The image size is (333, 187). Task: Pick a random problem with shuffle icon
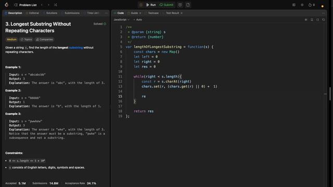click(56, 5)
